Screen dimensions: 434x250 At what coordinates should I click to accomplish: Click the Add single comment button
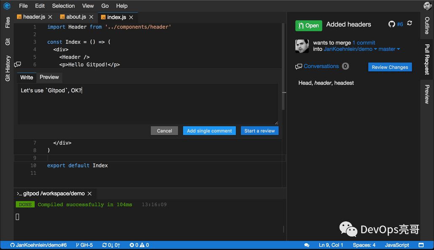tap(209, 131)
